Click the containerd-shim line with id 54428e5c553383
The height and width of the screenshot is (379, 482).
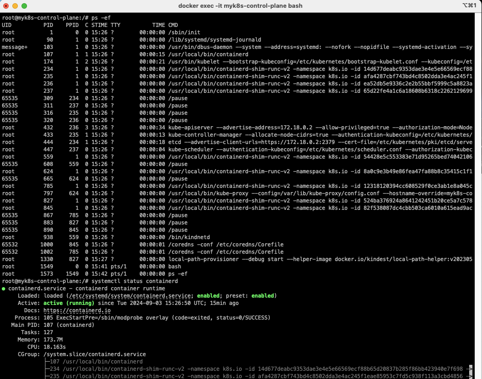[x=237, y=157]
